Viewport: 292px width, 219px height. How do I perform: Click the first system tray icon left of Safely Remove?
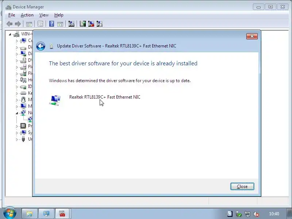230,214
